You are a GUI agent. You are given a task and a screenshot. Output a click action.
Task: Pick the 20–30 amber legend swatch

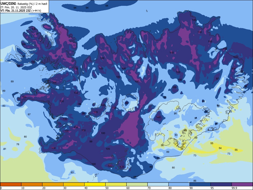(x=53, y=184)
